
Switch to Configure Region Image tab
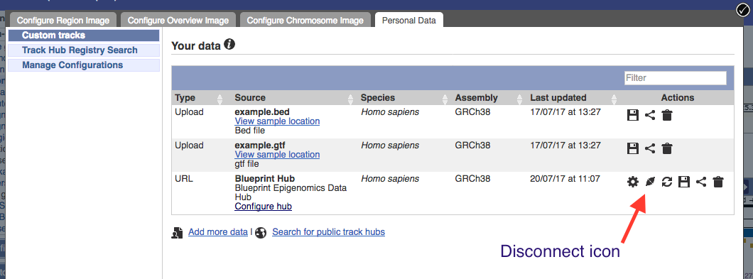point(63,21)
